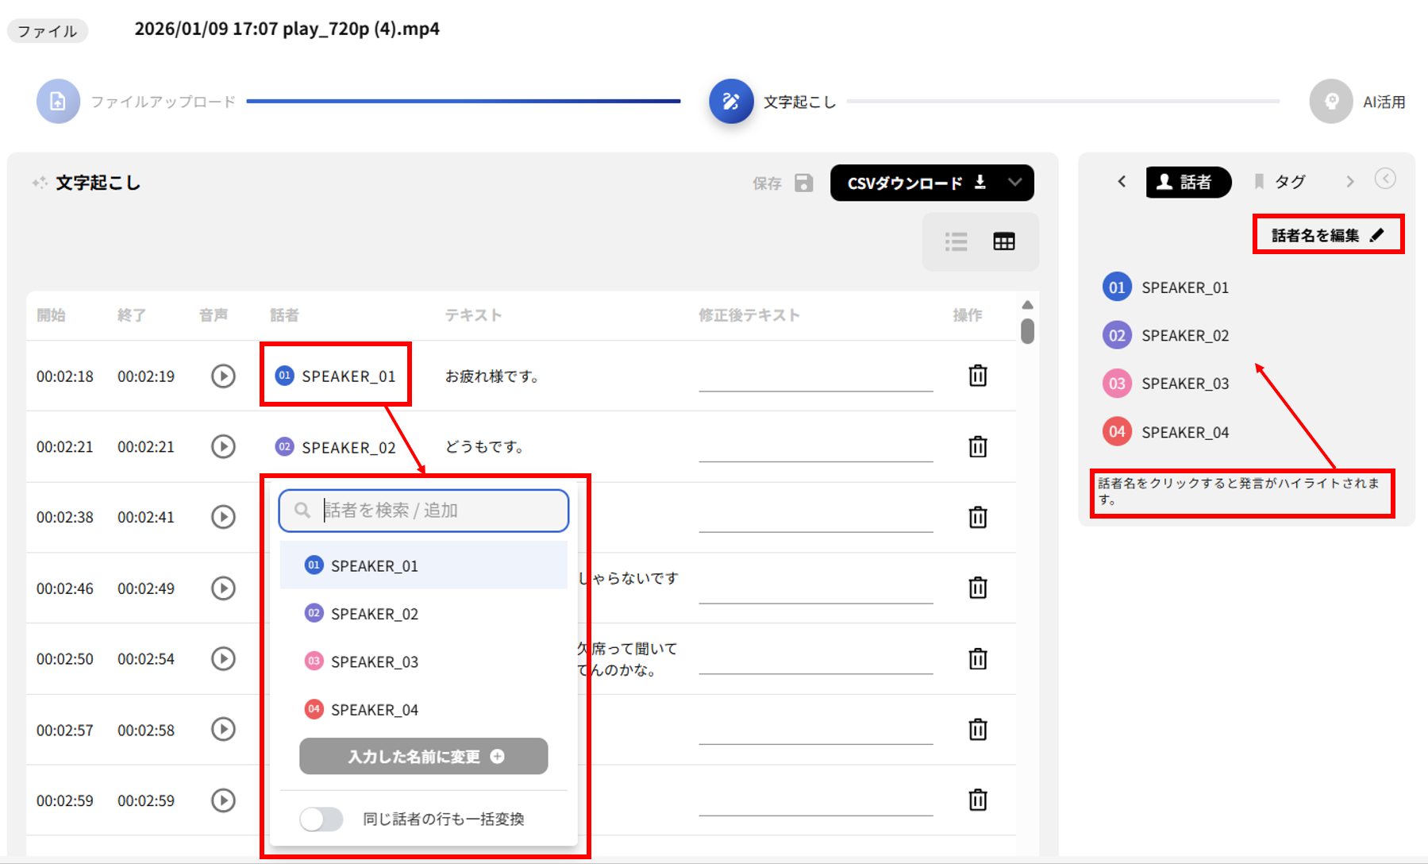Click the save floppy disk icon

pos(803,183)
